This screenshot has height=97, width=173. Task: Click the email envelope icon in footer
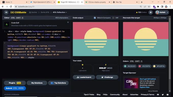167,94
